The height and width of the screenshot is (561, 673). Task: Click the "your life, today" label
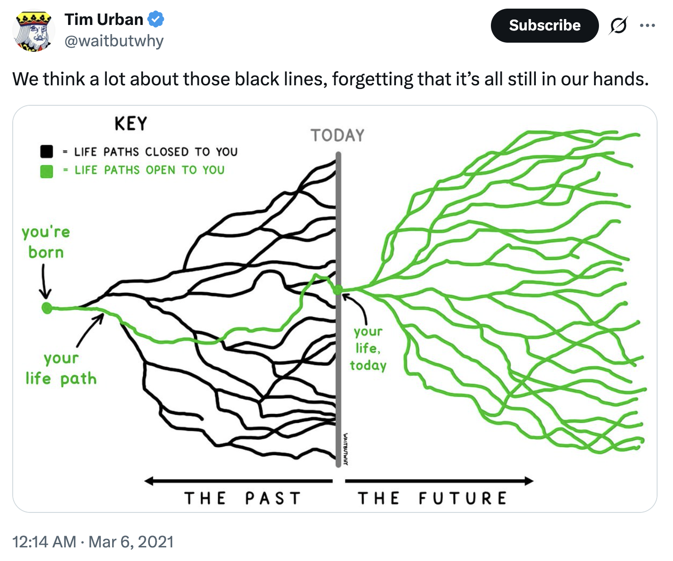click(x=368, y=349)
